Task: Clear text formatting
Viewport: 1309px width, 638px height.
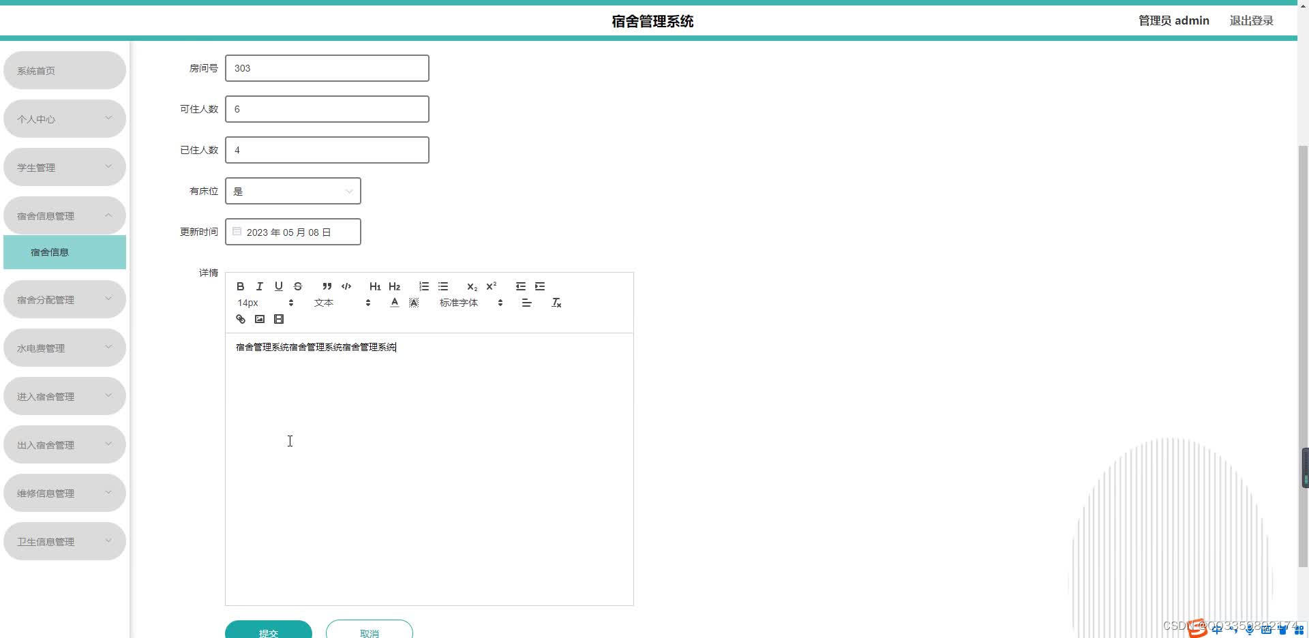Action: [556, 303]
